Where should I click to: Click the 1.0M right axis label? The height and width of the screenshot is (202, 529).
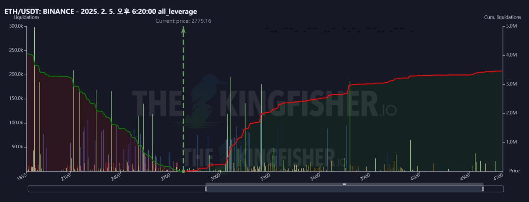click(512, 142)
